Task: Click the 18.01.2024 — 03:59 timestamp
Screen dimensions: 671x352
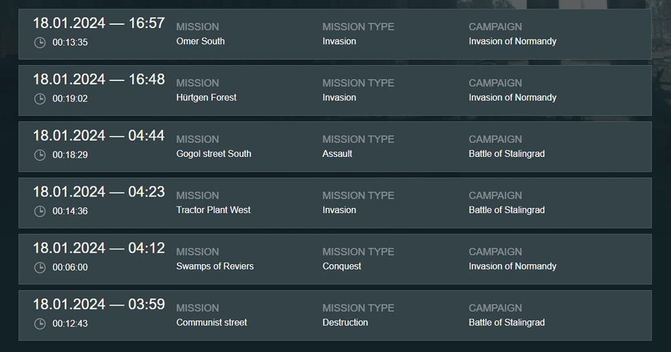Action: pyautogui.click(x=99, y=305)
